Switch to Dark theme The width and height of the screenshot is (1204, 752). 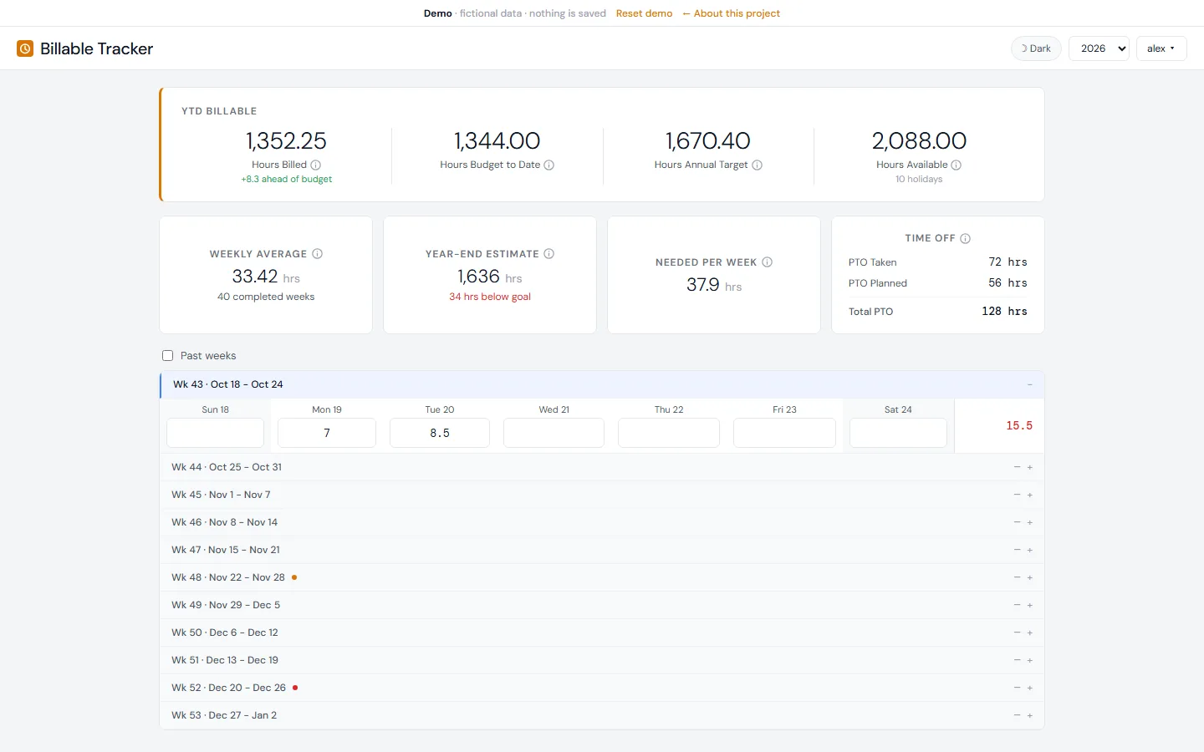pyautogui.click(x=1036, y=48)
